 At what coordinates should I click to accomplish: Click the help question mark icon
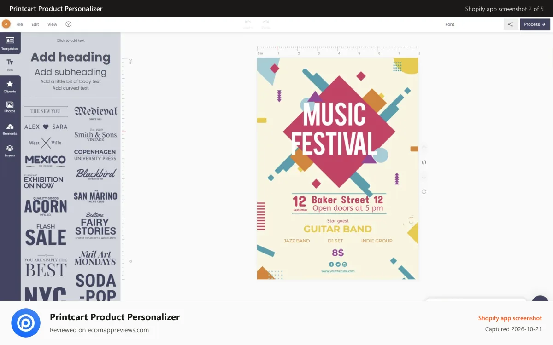[x=69, y=24]
